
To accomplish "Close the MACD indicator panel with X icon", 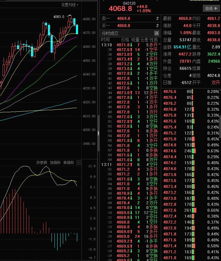I will 79,162.
